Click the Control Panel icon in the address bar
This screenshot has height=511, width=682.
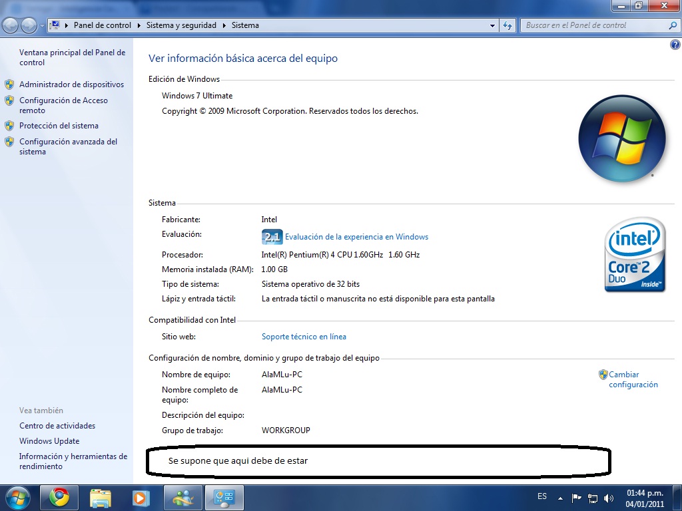coord(55,25)
